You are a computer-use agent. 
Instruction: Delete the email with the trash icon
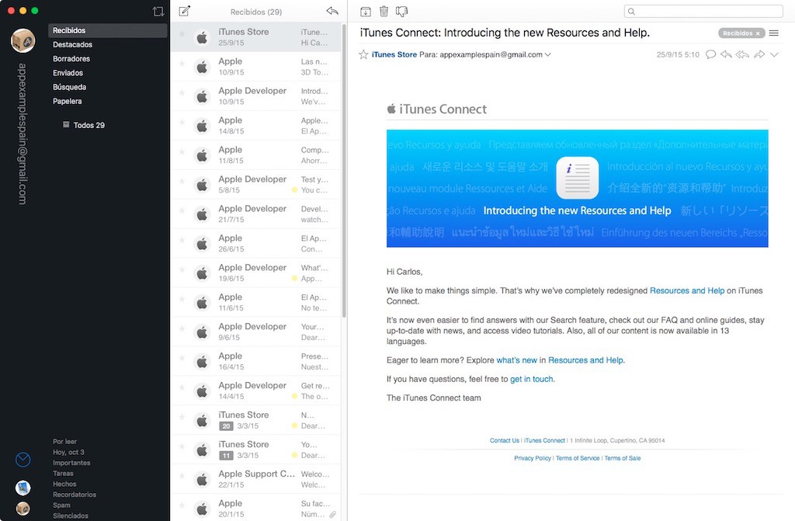pos(384,11)
